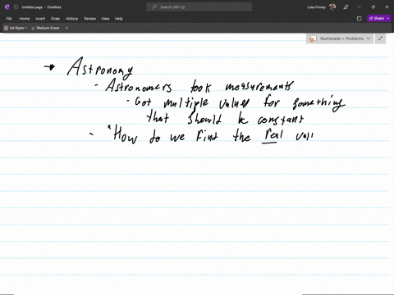Open the File menu
394x295 pixels.
9,19
